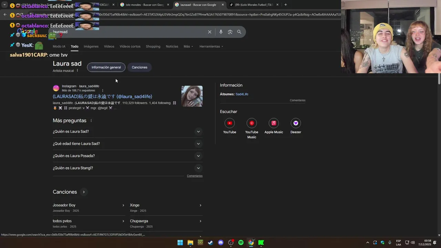The height and width of the screenshot is (248, 441).
Task: Show hidden system tray icons
Action: click(x=367, y=242)
